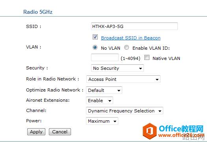Viewport: 207px width, 142px height.
Task: Enable the Native VLAN checkbox
Action: 147,58
